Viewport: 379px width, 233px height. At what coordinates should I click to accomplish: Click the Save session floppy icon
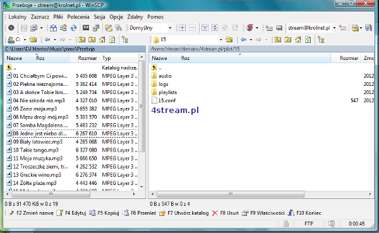tap(368, 28)
